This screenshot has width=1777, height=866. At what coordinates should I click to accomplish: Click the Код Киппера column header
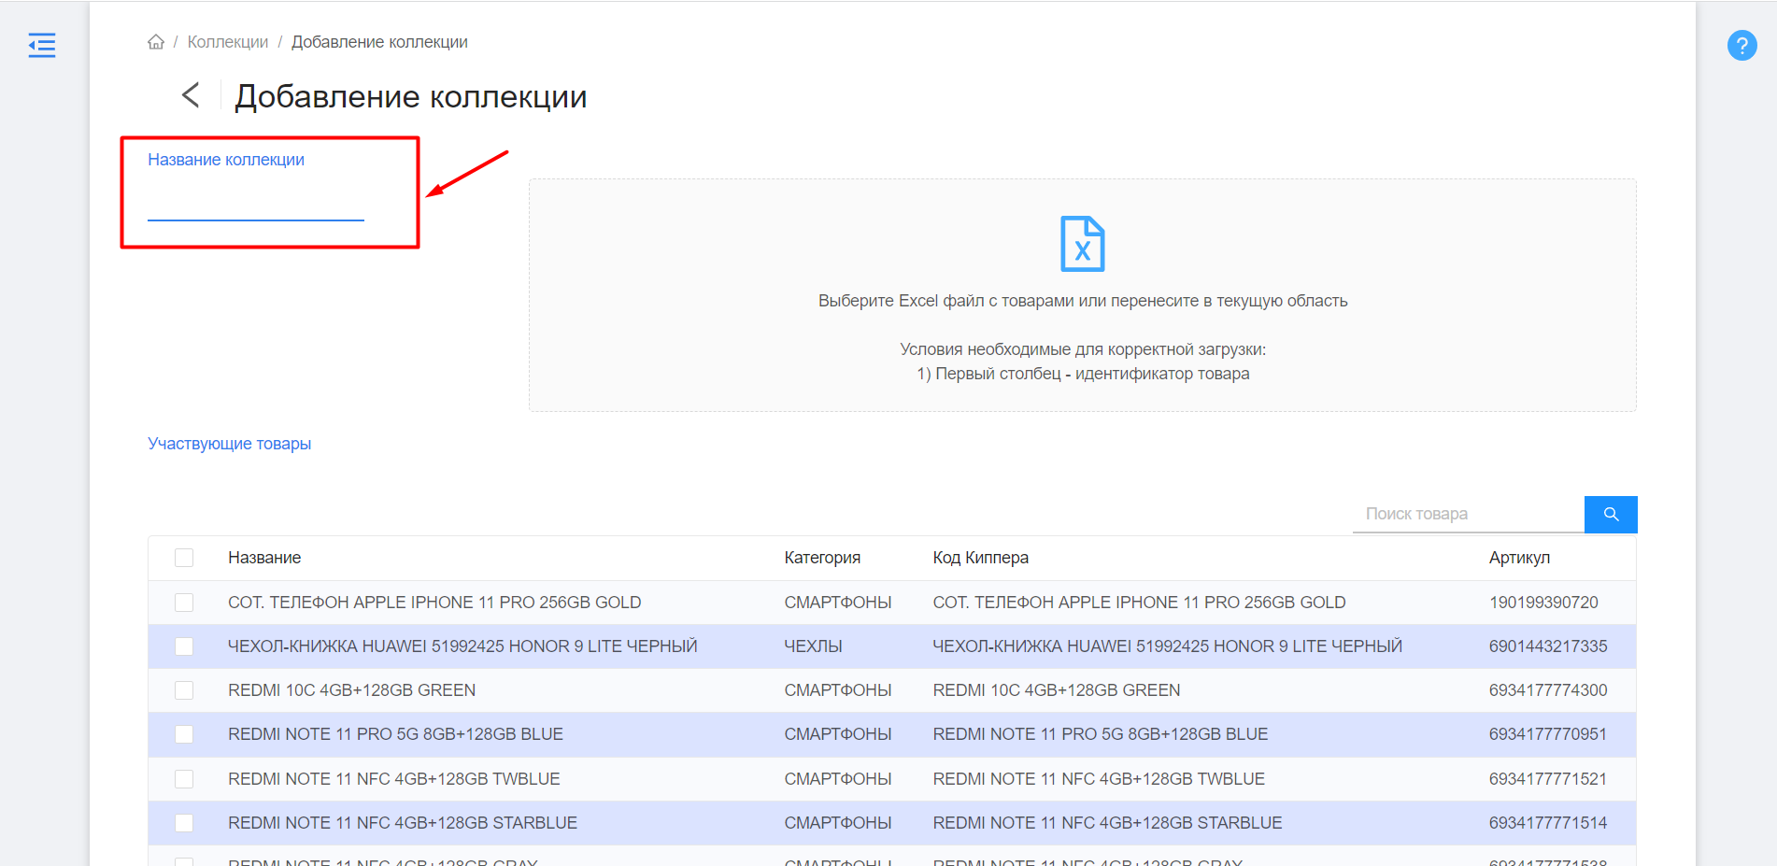click(980, 558)
